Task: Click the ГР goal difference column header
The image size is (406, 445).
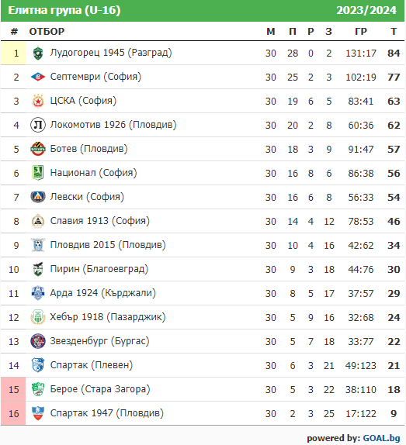Action: point(361,31)
